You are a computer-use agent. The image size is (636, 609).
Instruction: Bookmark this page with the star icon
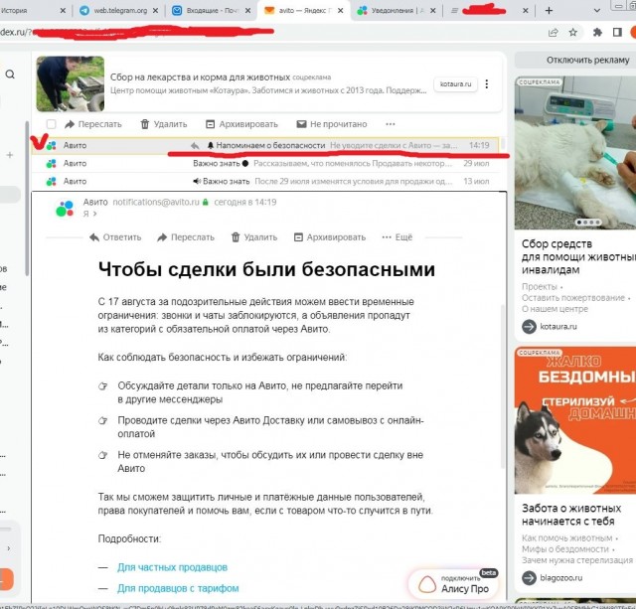pos(572,33)
